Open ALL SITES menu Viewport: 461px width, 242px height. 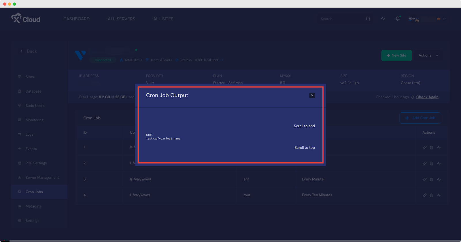tap(163, 19)
